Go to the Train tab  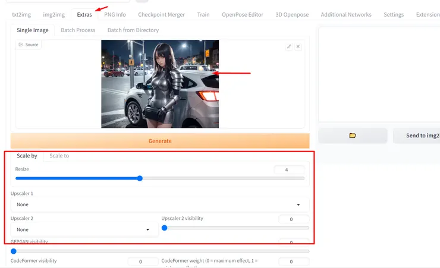[x=203, y=15]
